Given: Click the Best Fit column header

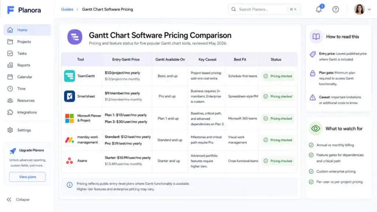Looking at the screenshot, I should coord(240,59).
